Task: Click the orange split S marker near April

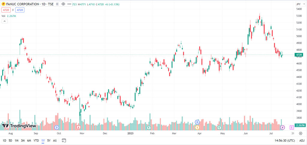Action: [197, 127]
